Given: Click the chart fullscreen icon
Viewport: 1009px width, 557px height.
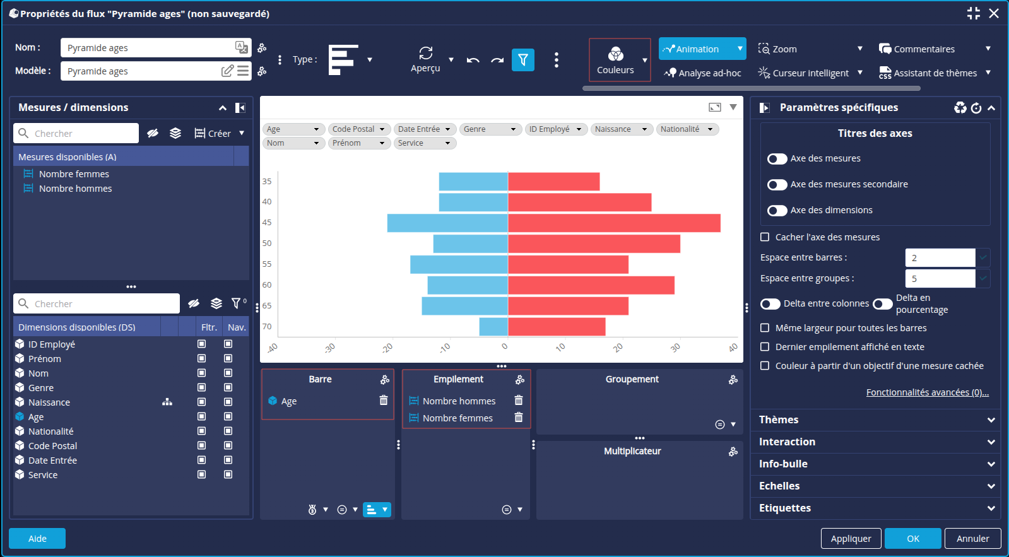Looking at the screenshot, I should (714, 107).
